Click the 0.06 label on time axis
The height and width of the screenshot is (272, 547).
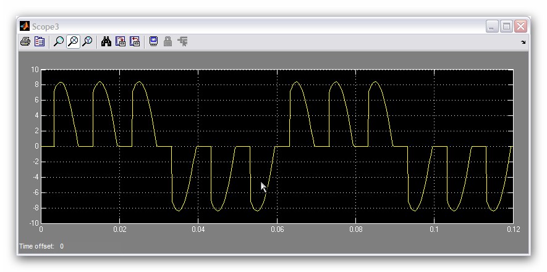(x=277, y=229)
